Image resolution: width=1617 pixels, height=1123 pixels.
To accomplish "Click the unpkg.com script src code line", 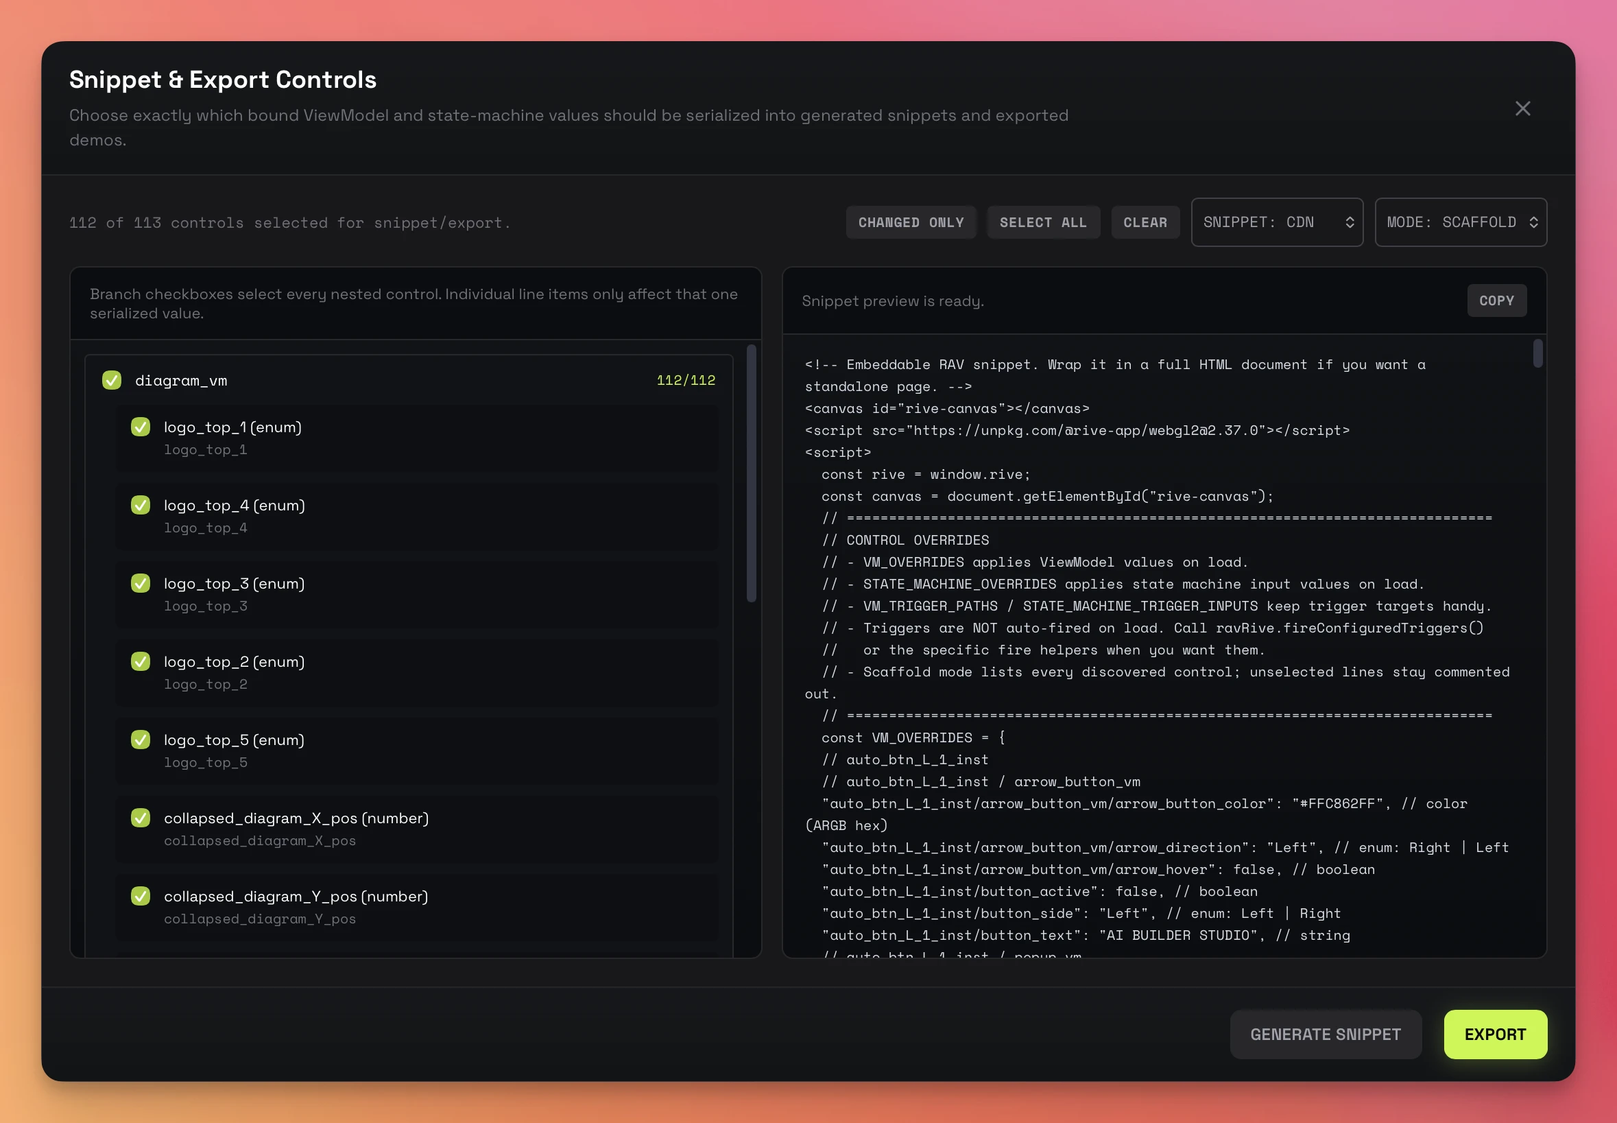I will pos(1077,430).
